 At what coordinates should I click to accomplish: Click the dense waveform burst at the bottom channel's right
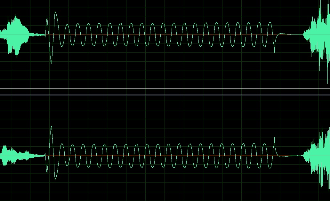coord(318,157)
